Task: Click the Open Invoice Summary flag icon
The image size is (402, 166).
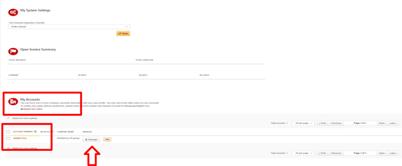Action: click(13, 52)
